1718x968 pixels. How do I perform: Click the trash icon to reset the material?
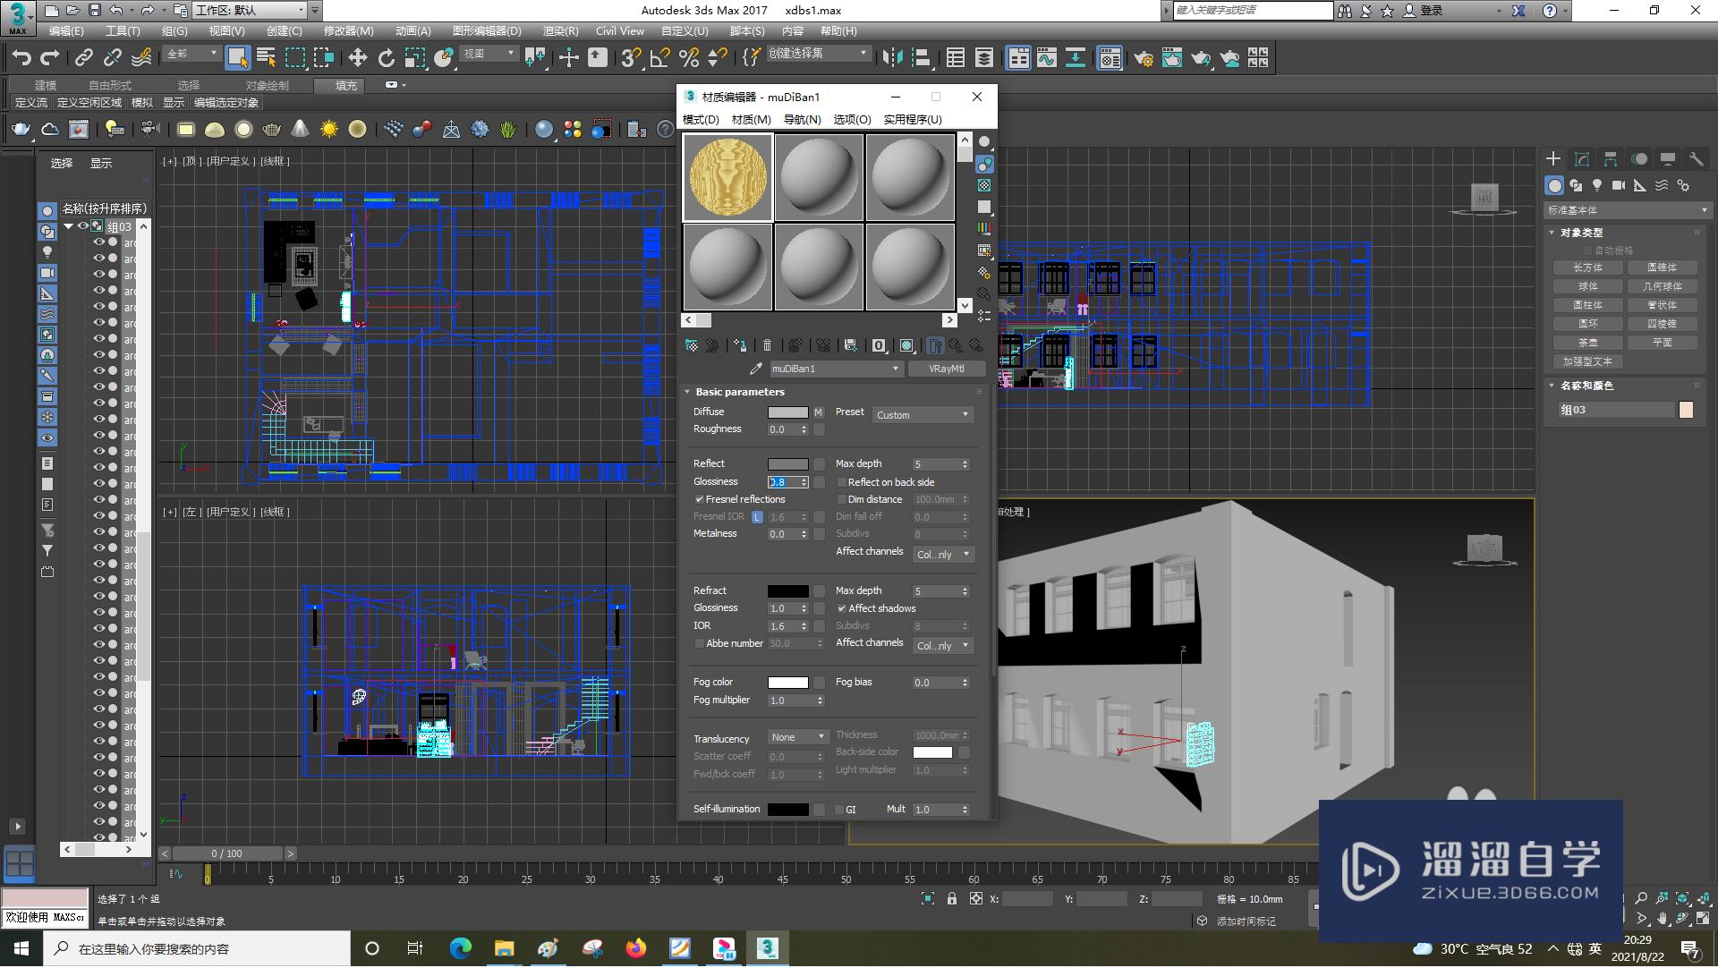[x=767, y=345]
